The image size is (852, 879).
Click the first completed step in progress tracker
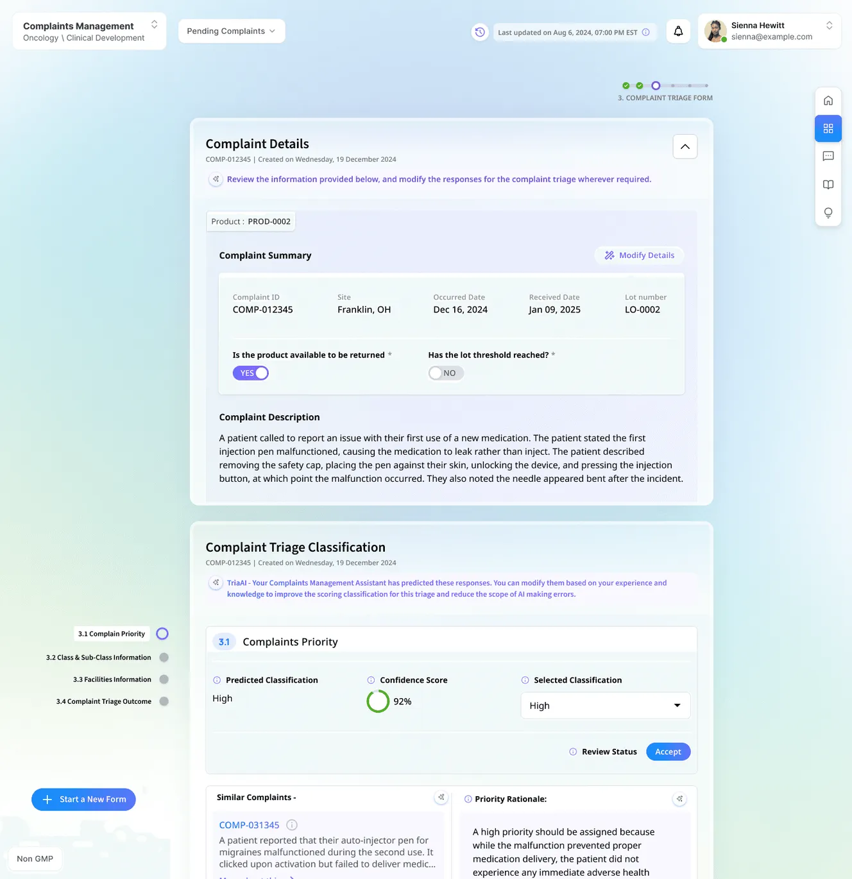click(626, 85)
